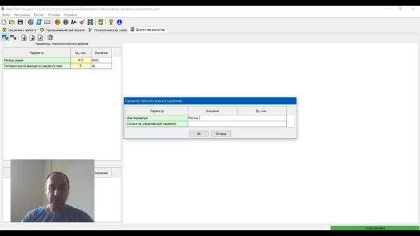
Task: Switch to Термодинамические модели tab
Action: [x=63, y=30]
